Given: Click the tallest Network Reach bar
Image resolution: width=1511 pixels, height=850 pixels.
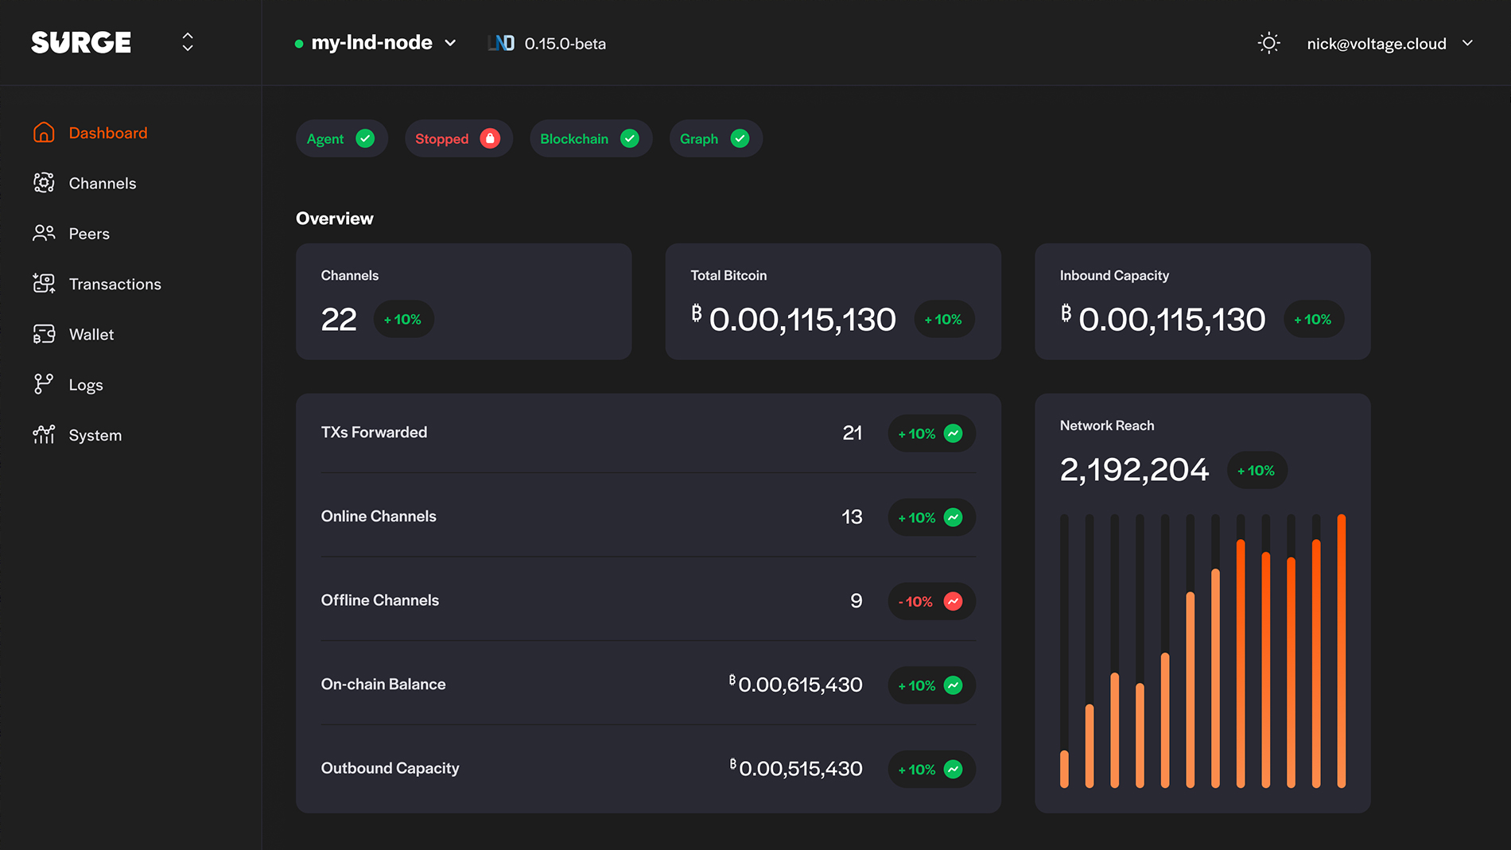Looking at the screenshot, I should click(x=1341, y=650).
